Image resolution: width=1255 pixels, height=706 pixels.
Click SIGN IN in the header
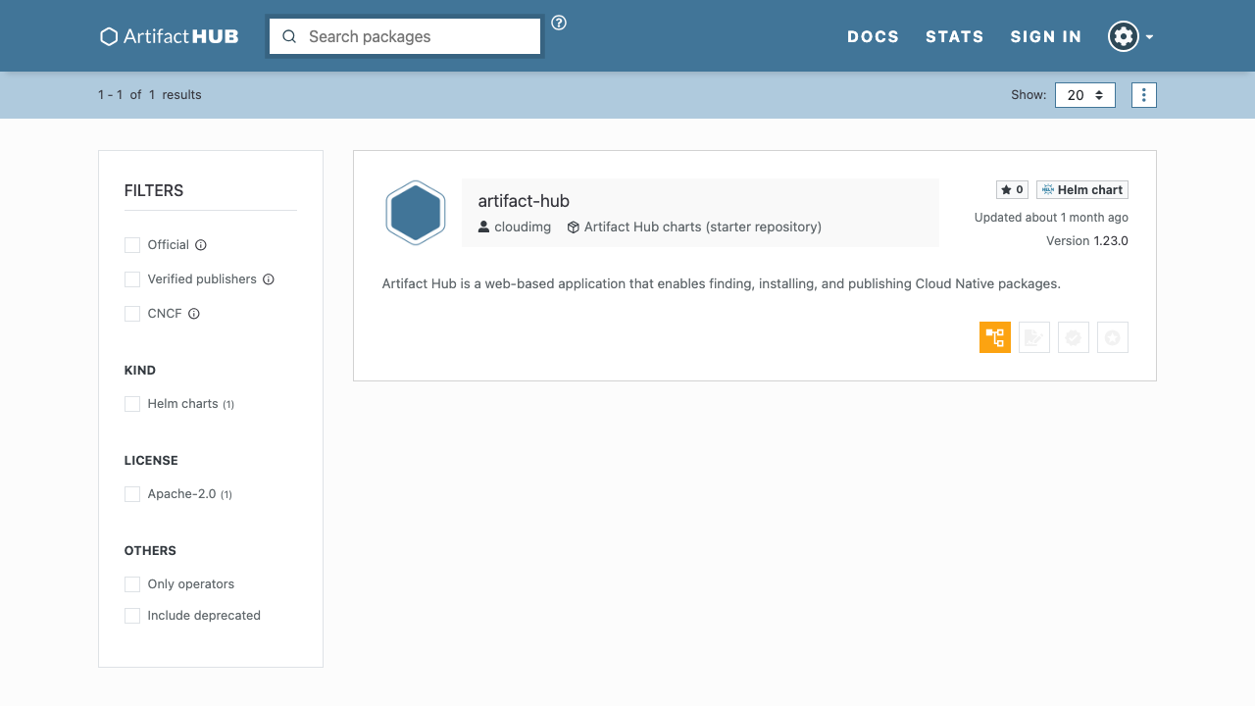click(x=1046, y=36)
